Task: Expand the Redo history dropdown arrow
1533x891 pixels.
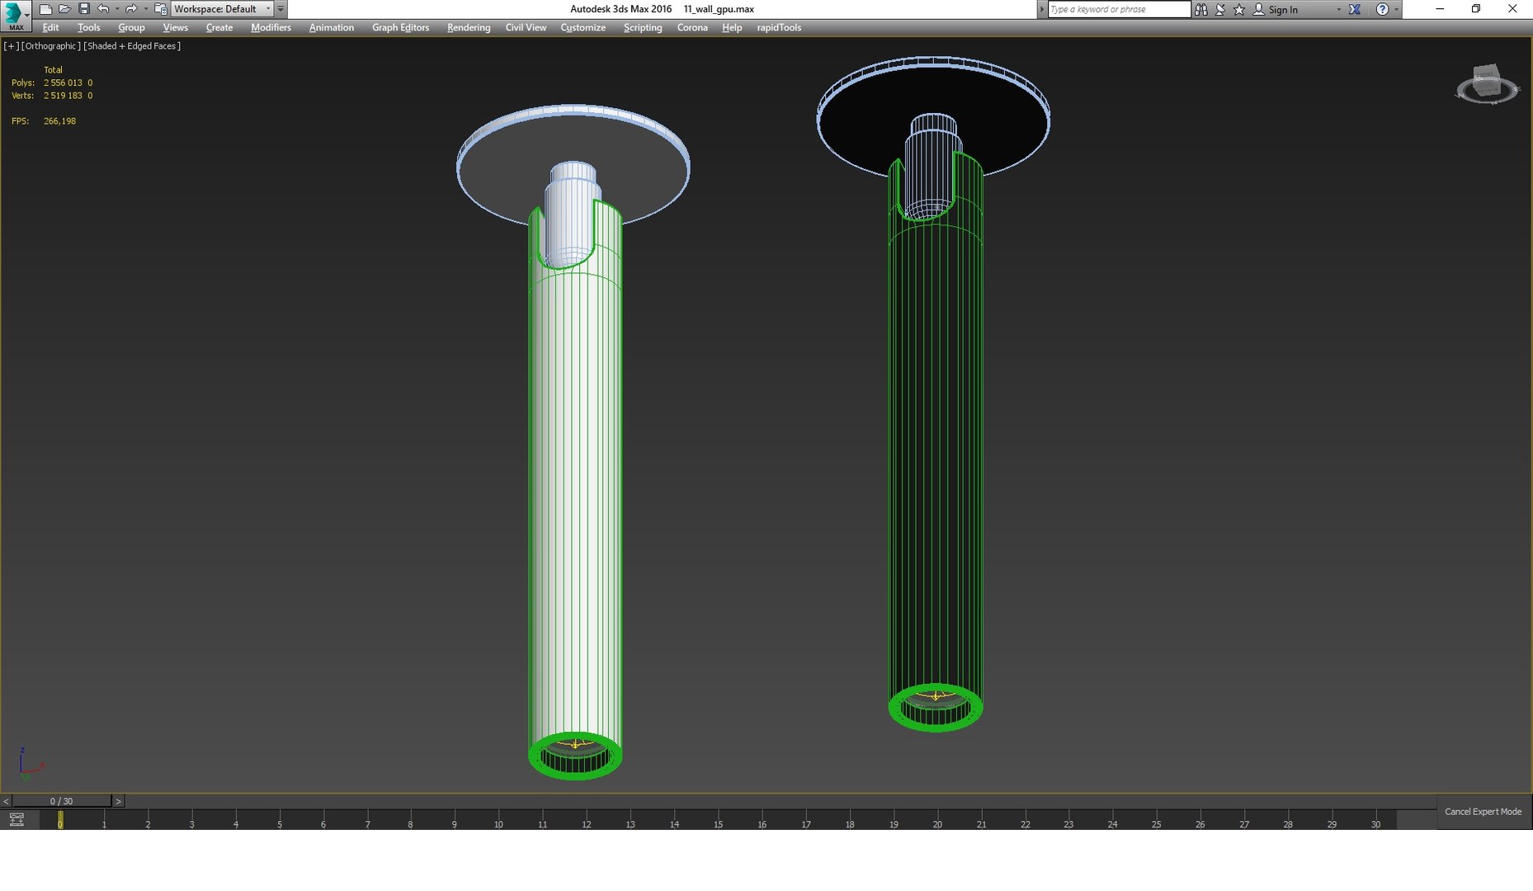Action: tap(145, 9)
